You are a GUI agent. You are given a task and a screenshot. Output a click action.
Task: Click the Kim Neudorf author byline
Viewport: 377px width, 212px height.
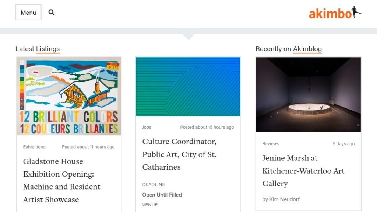tap(281, 199)
